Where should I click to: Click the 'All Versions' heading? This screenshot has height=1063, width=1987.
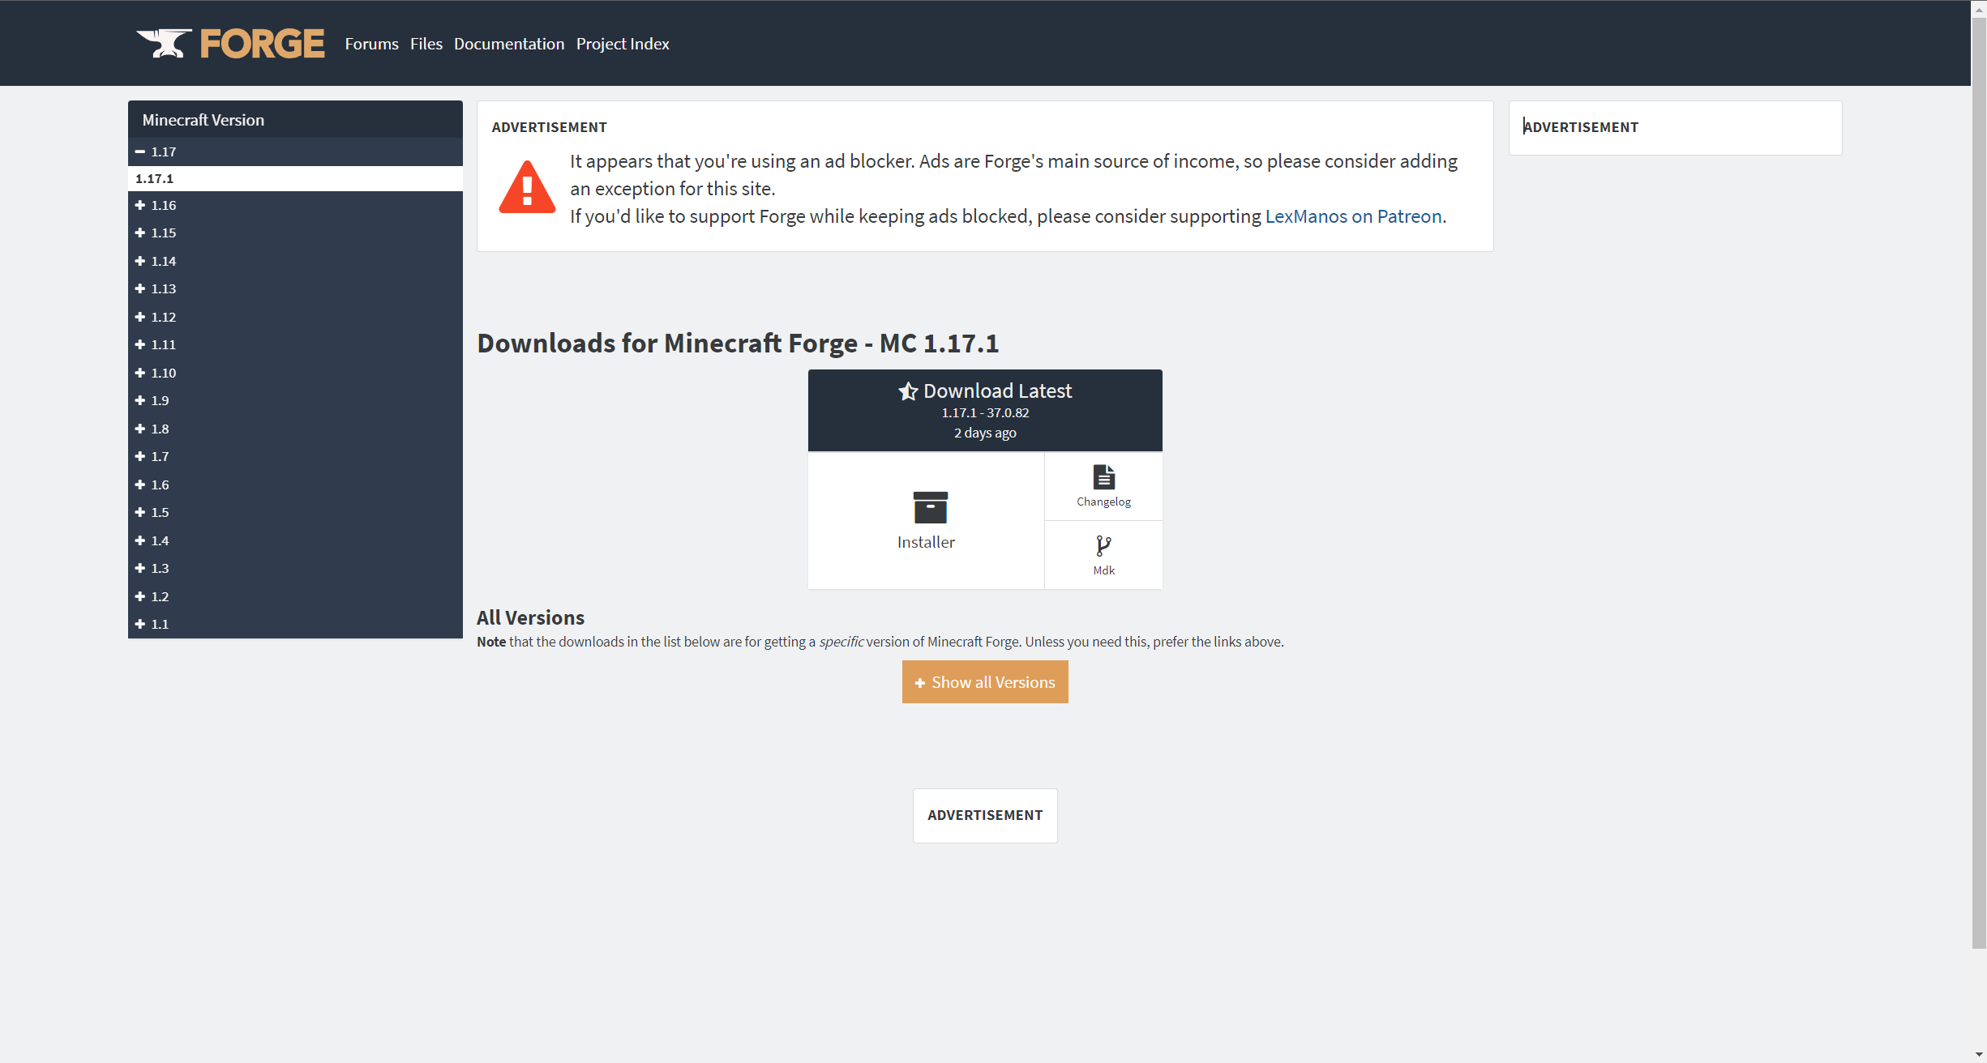(x=530, y=617)
